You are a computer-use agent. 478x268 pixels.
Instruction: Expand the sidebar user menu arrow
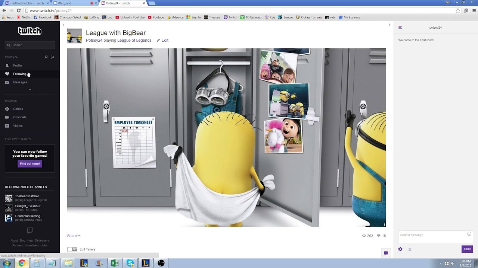30,90
